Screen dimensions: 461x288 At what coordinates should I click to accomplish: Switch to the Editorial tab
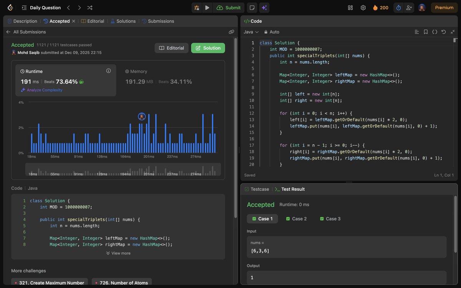93,21
